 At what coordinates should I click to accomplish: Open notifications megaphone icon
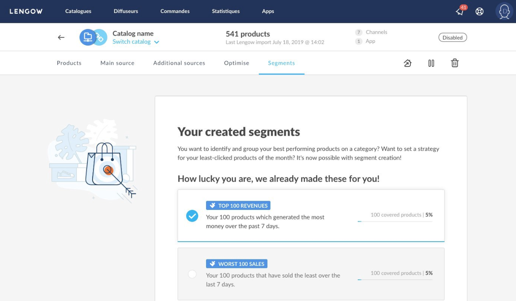click(460, 12)
